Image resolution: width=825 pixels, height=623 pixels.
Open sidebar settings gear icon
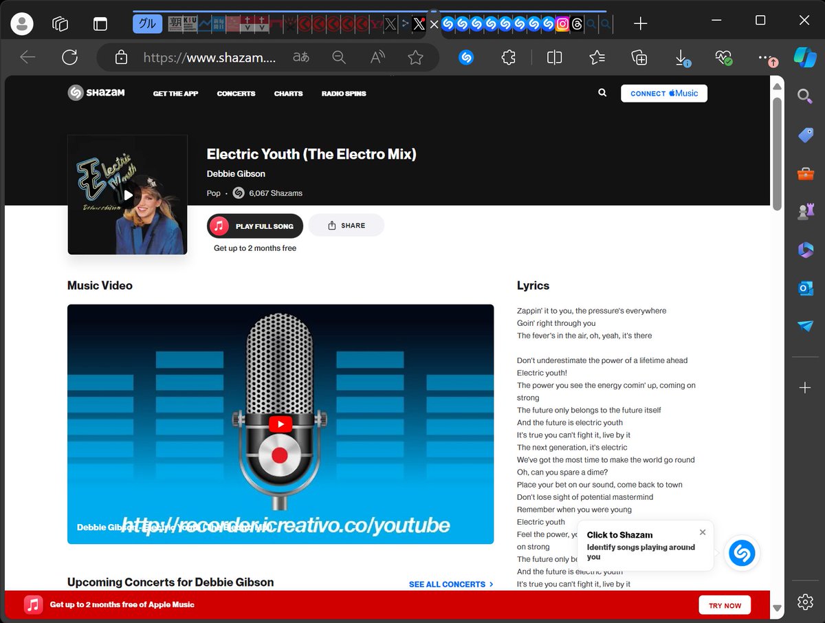pyautogui.click(x=805, y=602)
